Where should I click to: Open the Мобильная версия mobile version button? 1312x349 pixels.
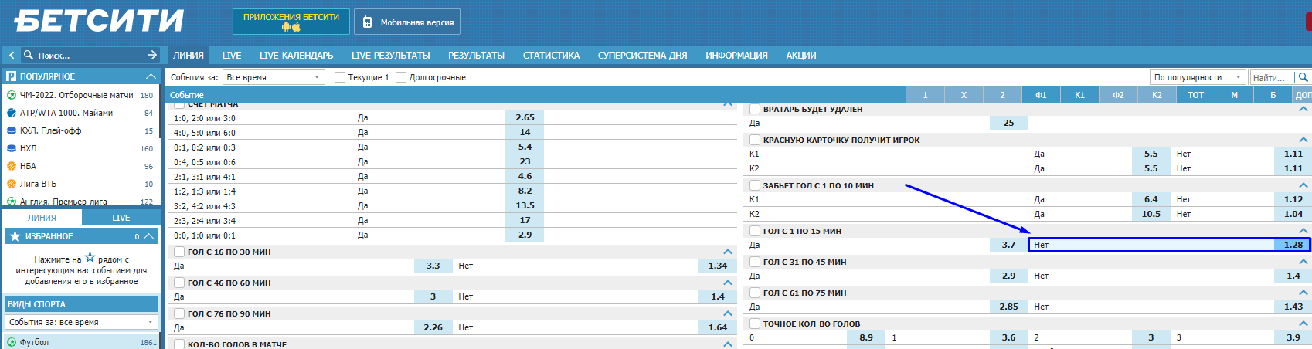click(x=407, y=22)
